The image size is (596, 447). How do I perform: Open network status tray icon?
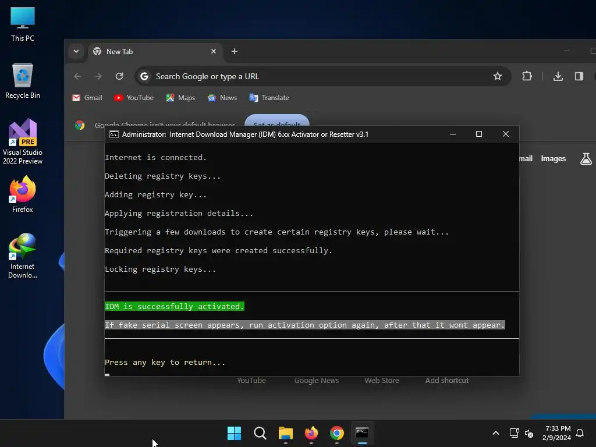click(x=515, y=433)
